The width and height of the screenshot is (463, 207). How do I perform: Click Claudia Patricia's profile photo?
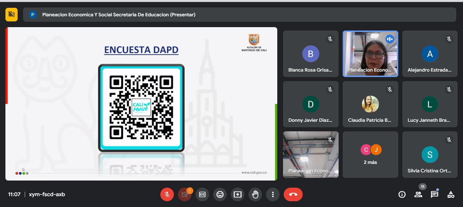370,104
